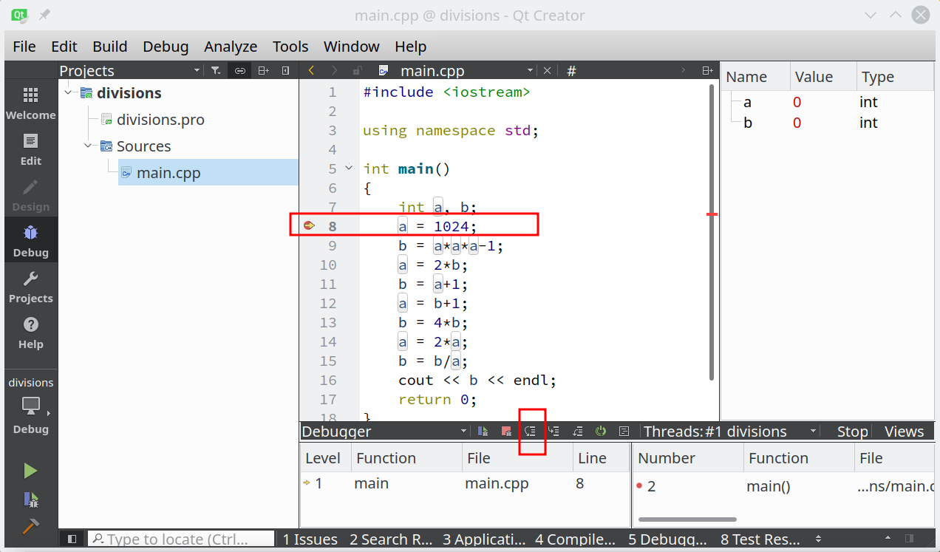Image resolution: width=940 pixels, height=552 pixels.
Task: Toggle left sidebar visibility in status bar
Action: [72, 539]
